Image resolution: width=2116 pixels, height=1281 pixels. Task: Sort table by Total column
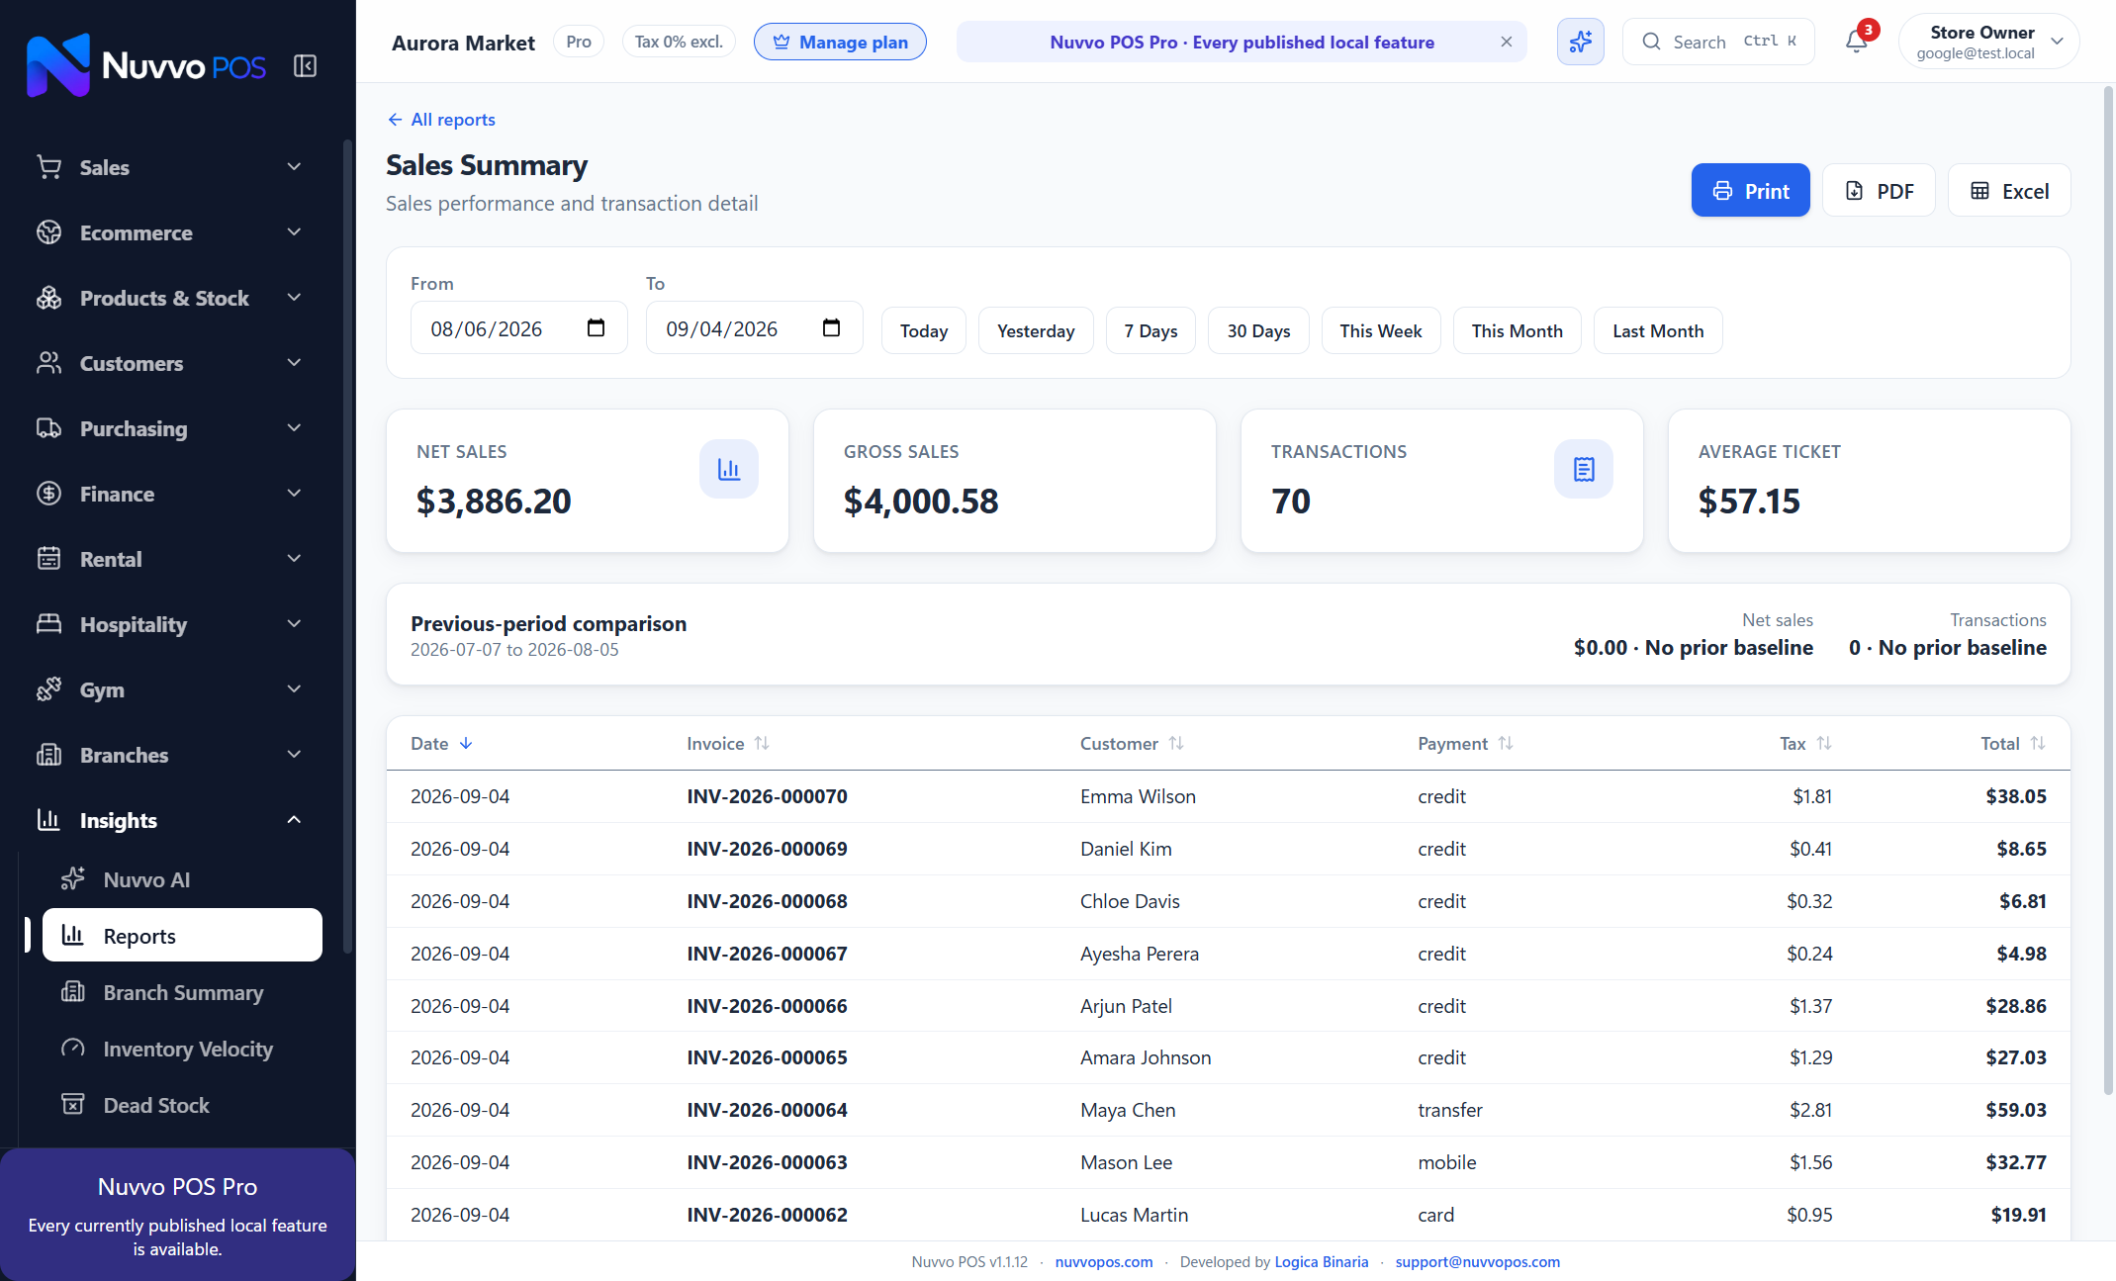2013,743
